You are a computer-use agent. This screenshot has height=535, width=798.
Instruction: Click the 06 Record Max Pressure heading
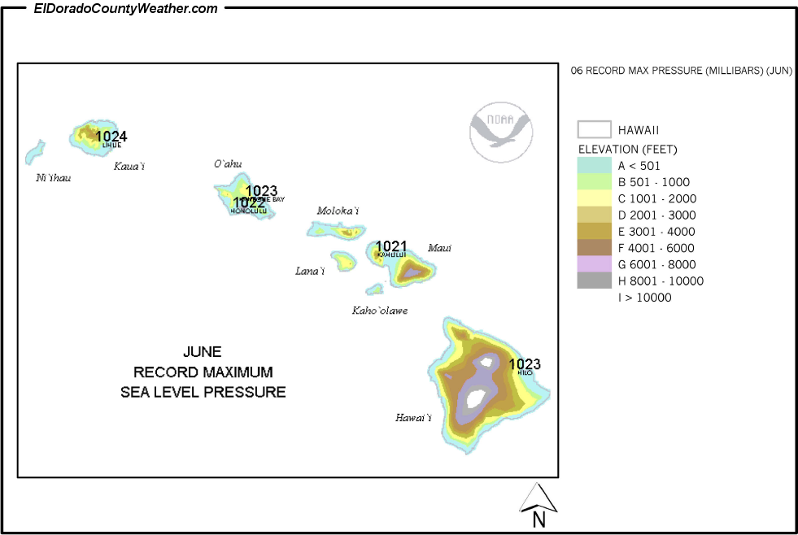pos(681,71)
